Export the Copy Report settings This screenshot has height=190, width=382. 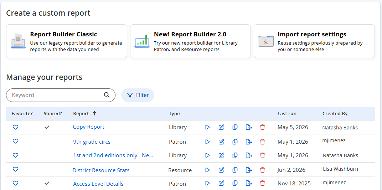tap(249, 127)
